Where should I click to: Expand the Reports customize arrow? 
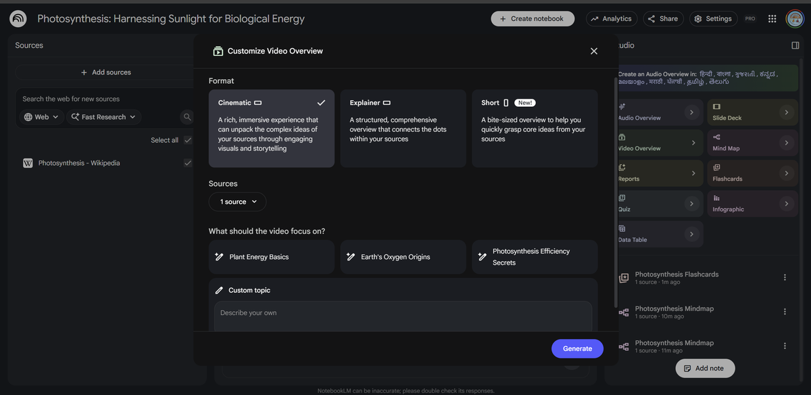[693, 173]
